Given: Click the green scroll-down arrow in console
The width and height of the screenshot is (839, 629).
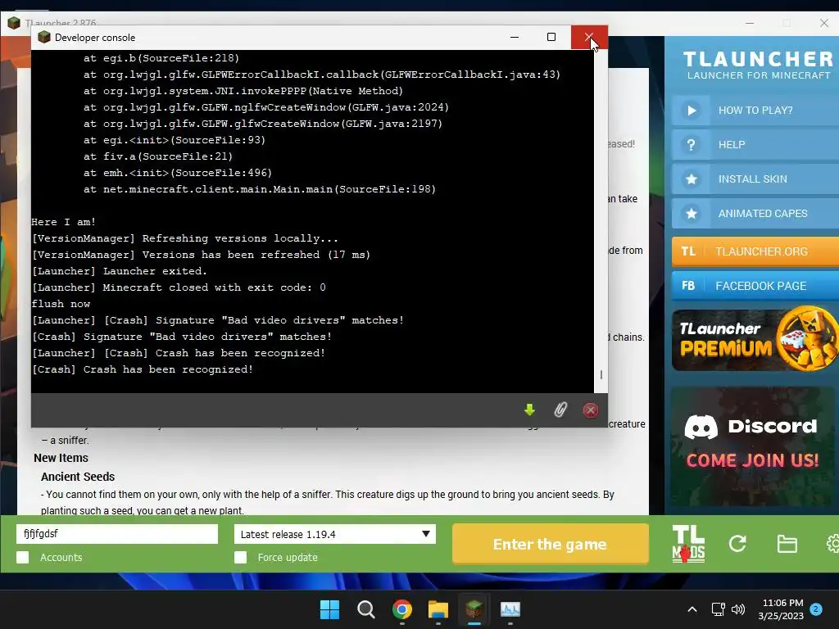Looking at the screenshot, I should pyautogui.click(x=529, y=410).
